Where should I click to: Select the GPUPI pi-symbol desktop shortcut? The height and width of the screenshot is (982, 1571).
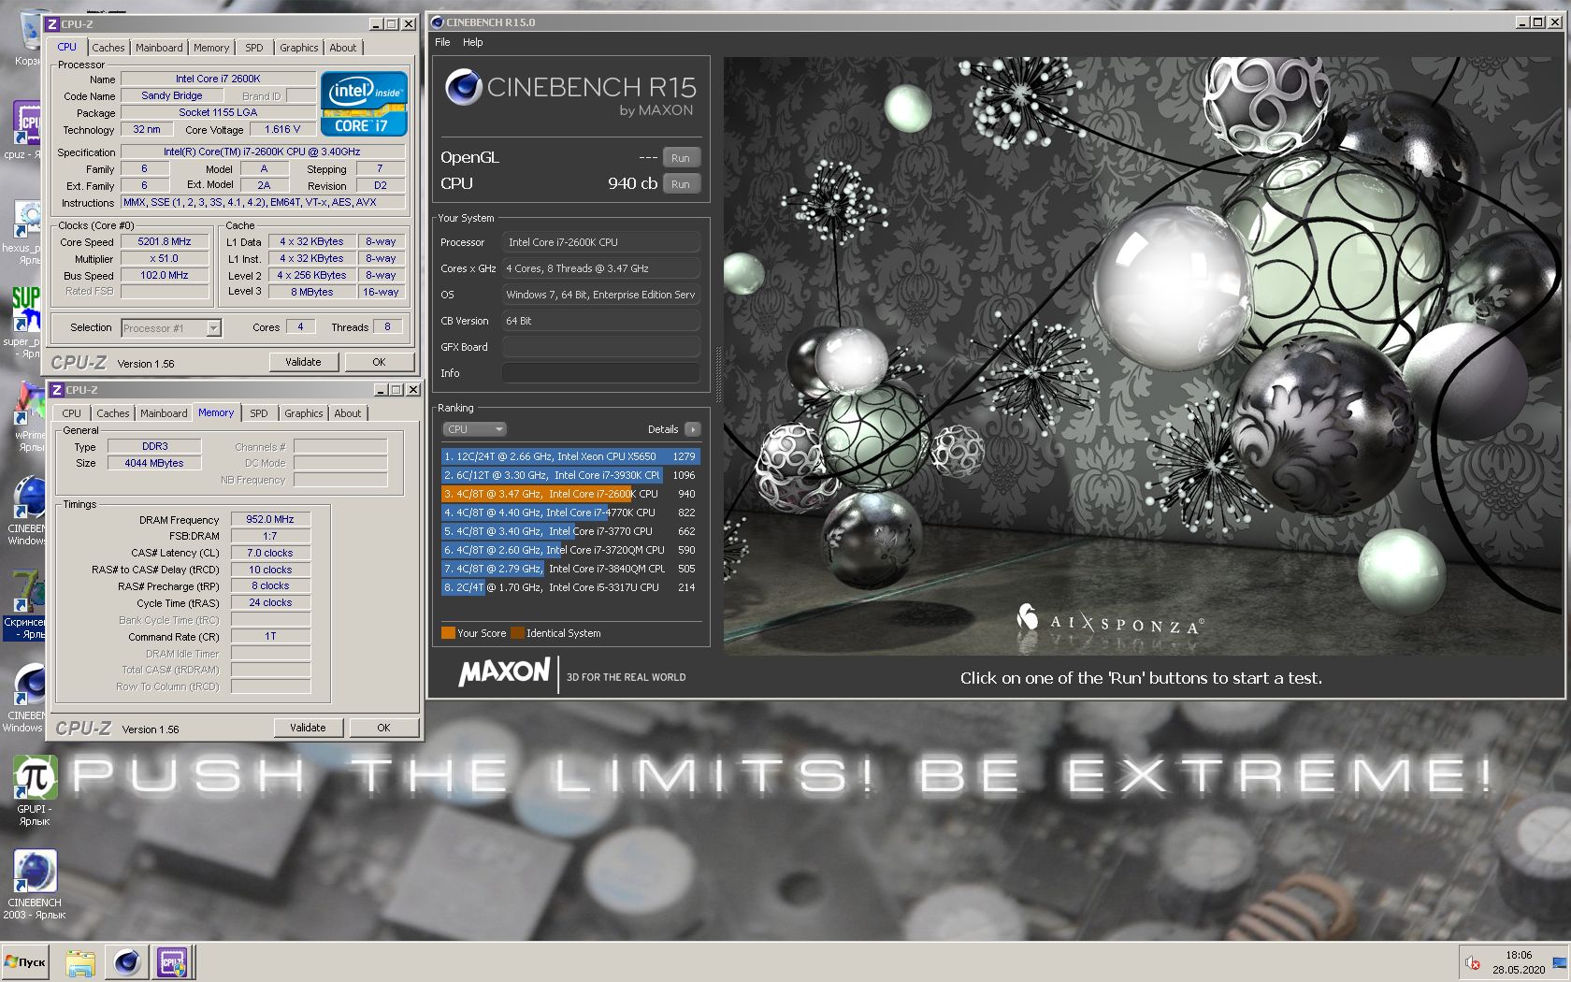click(35, 790)
